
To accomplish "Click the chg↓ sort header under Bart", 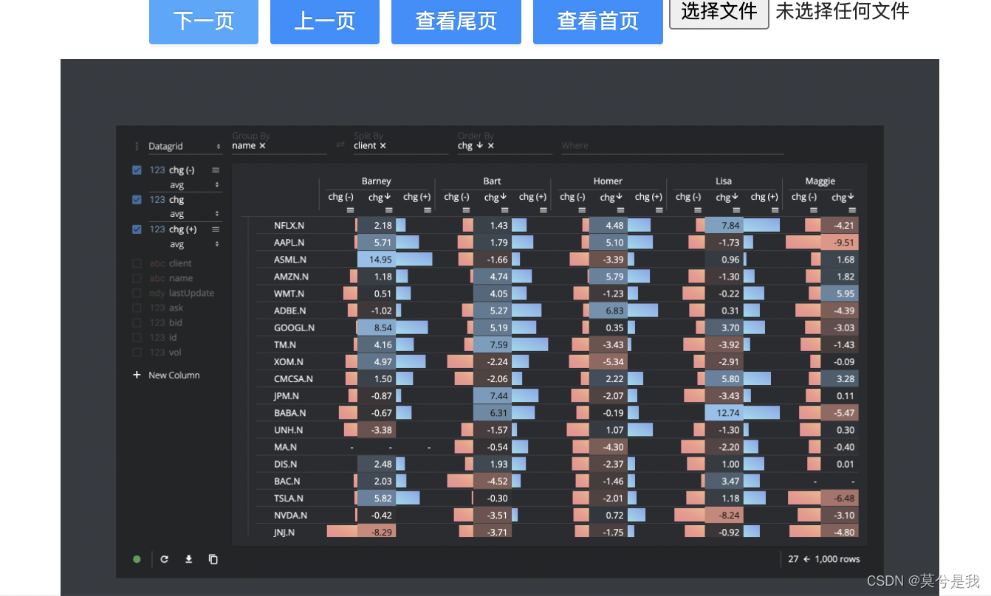I will point(495,197).
